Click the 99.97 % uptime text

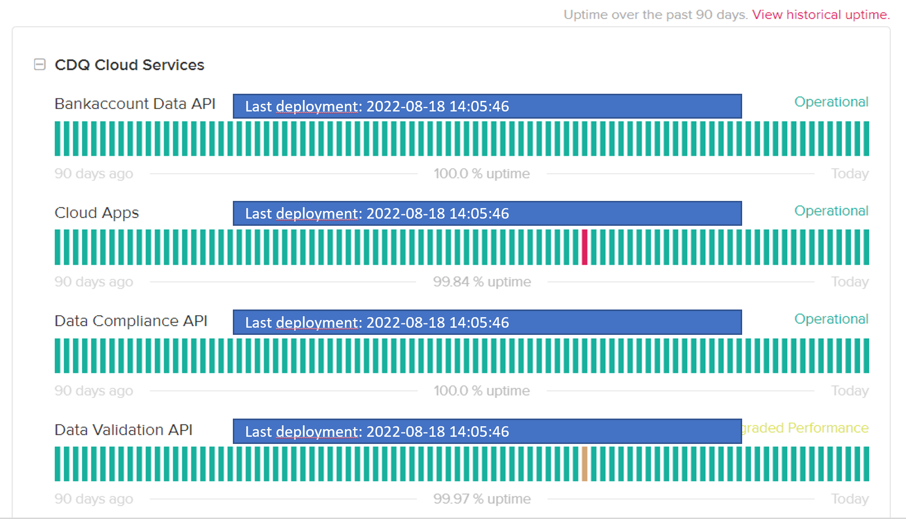coord(482,499)
